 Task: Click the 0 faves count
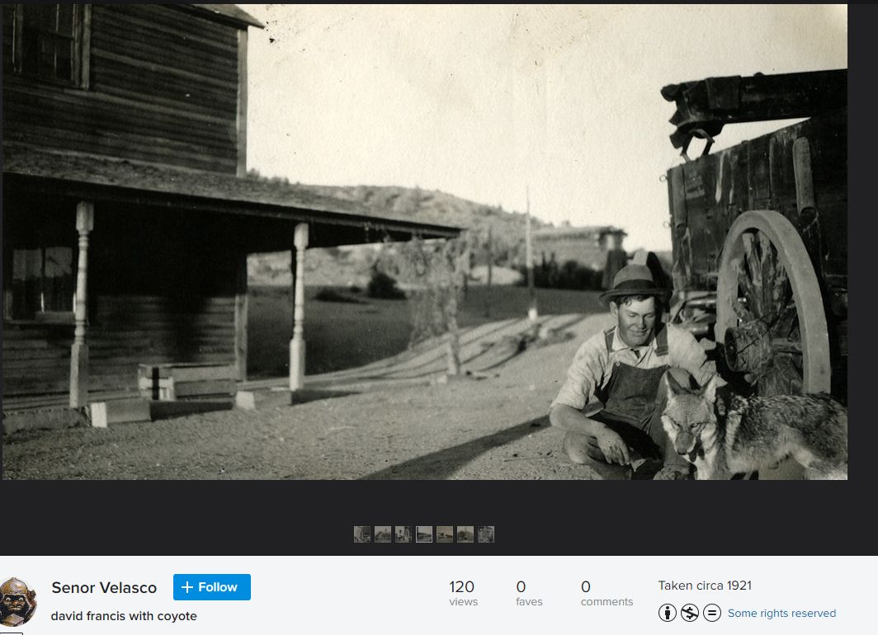click(x=529, y=593)
